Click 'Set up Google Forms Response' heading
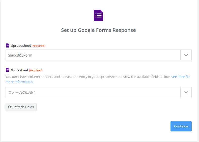The image size is (199, 142). (98, 30)
